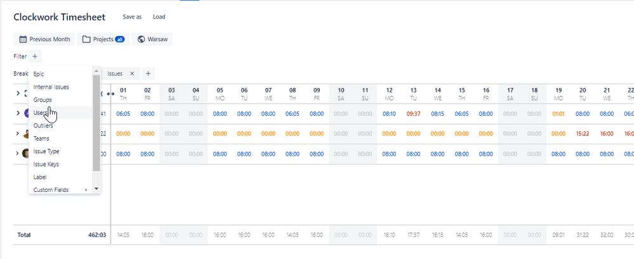
Task: Click the Clockwork Timesheet title
Action: click(x=60, y=17)
